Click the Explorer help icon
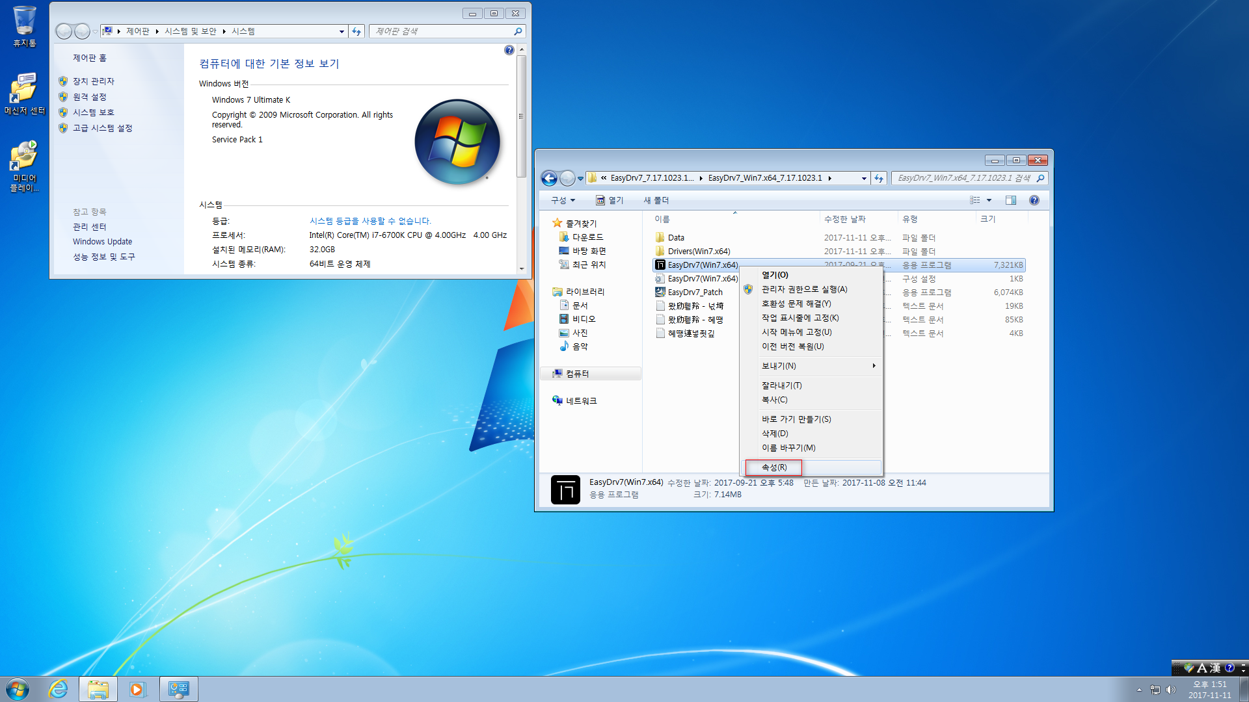 (1034, 200)
